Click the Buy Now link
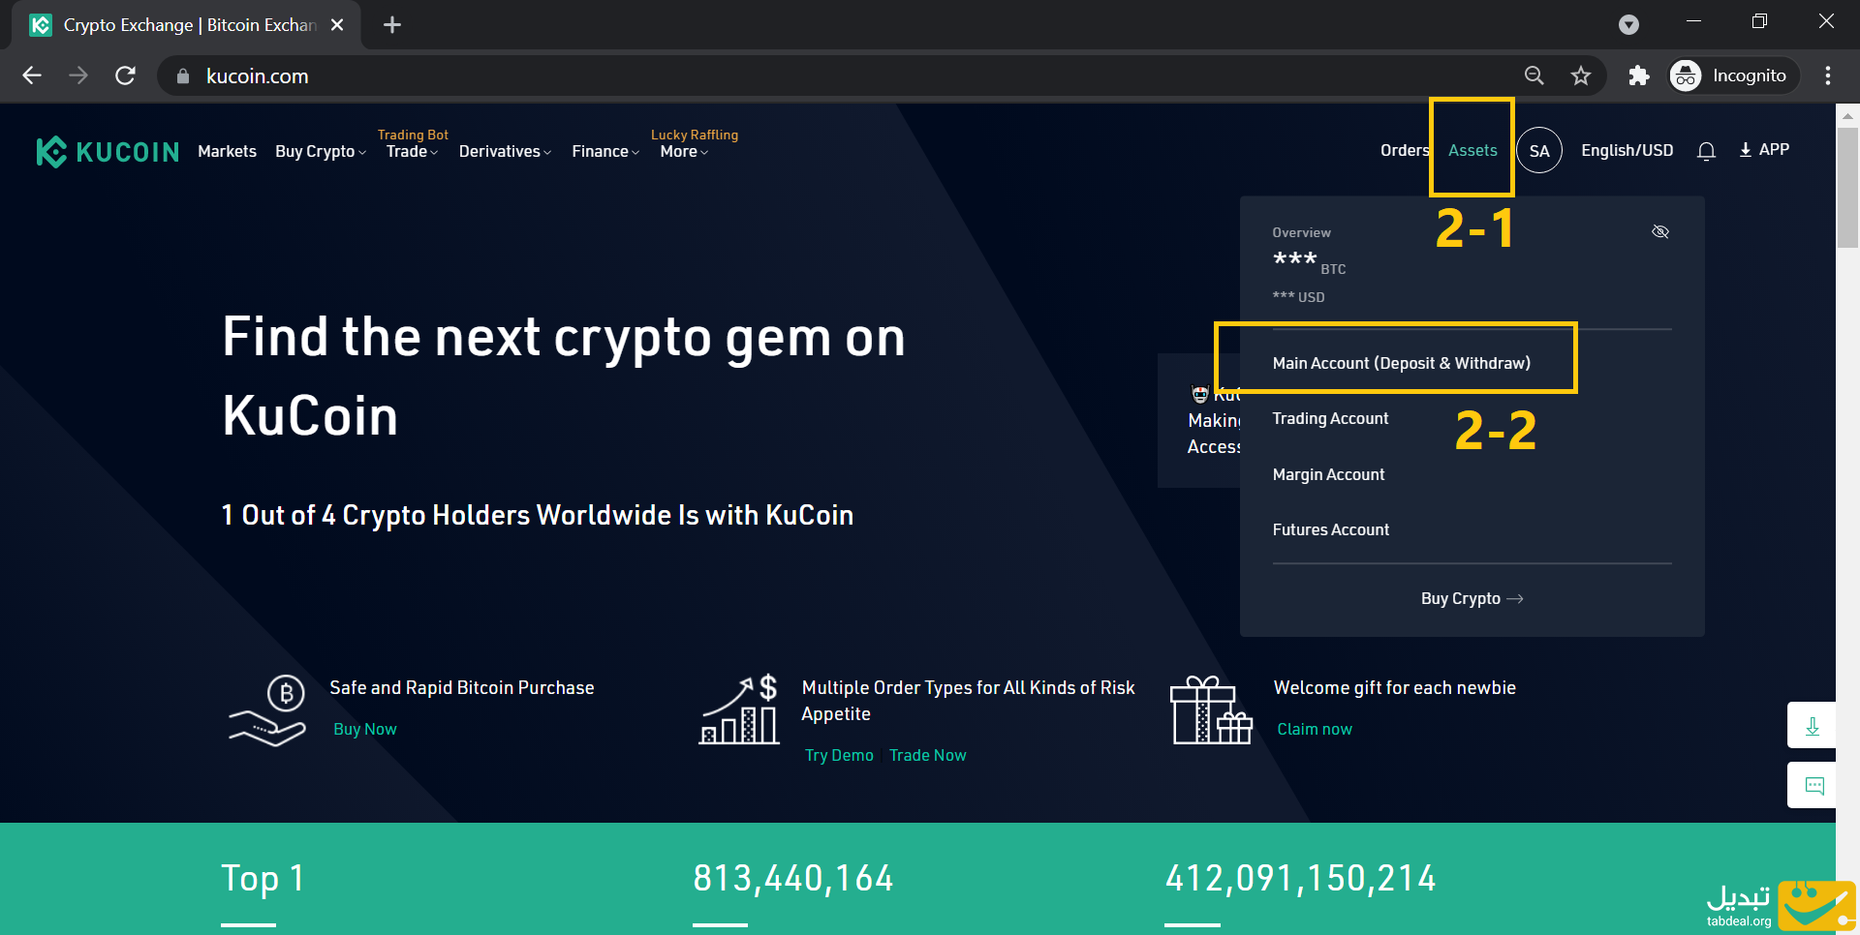The image size is (1860, 935). click(365, 730)
